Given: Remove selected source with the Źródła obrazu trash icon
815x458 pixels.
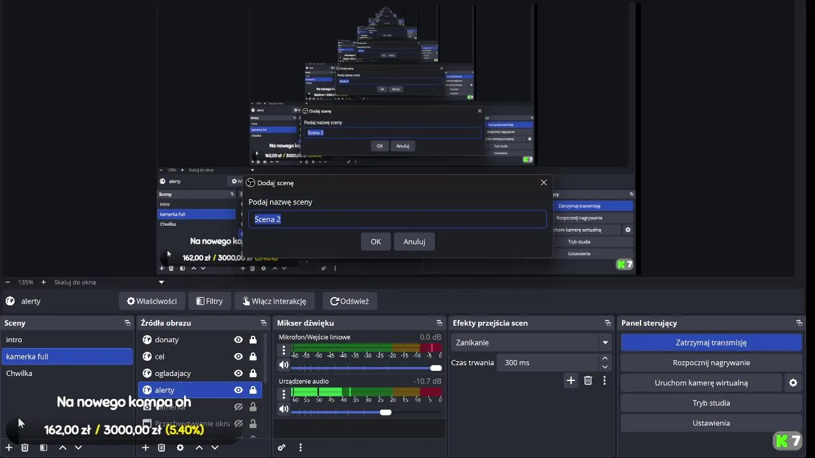Looking at the screenshot, I should 161,448.
